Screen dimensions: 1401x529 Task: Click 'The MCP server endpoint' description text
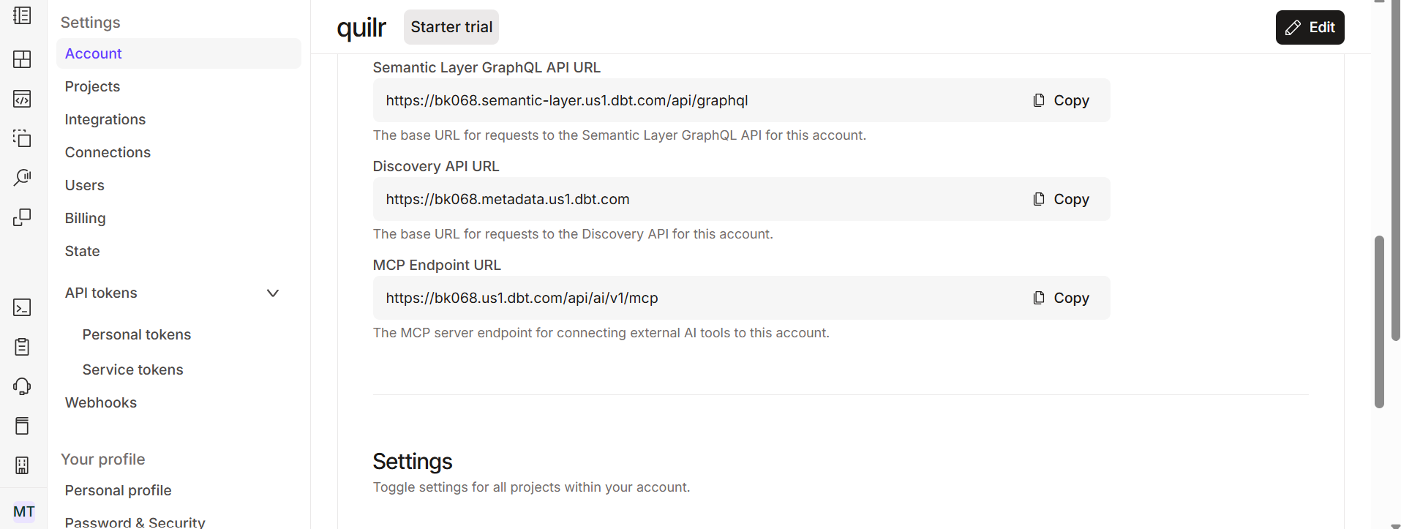pos(601,333)
